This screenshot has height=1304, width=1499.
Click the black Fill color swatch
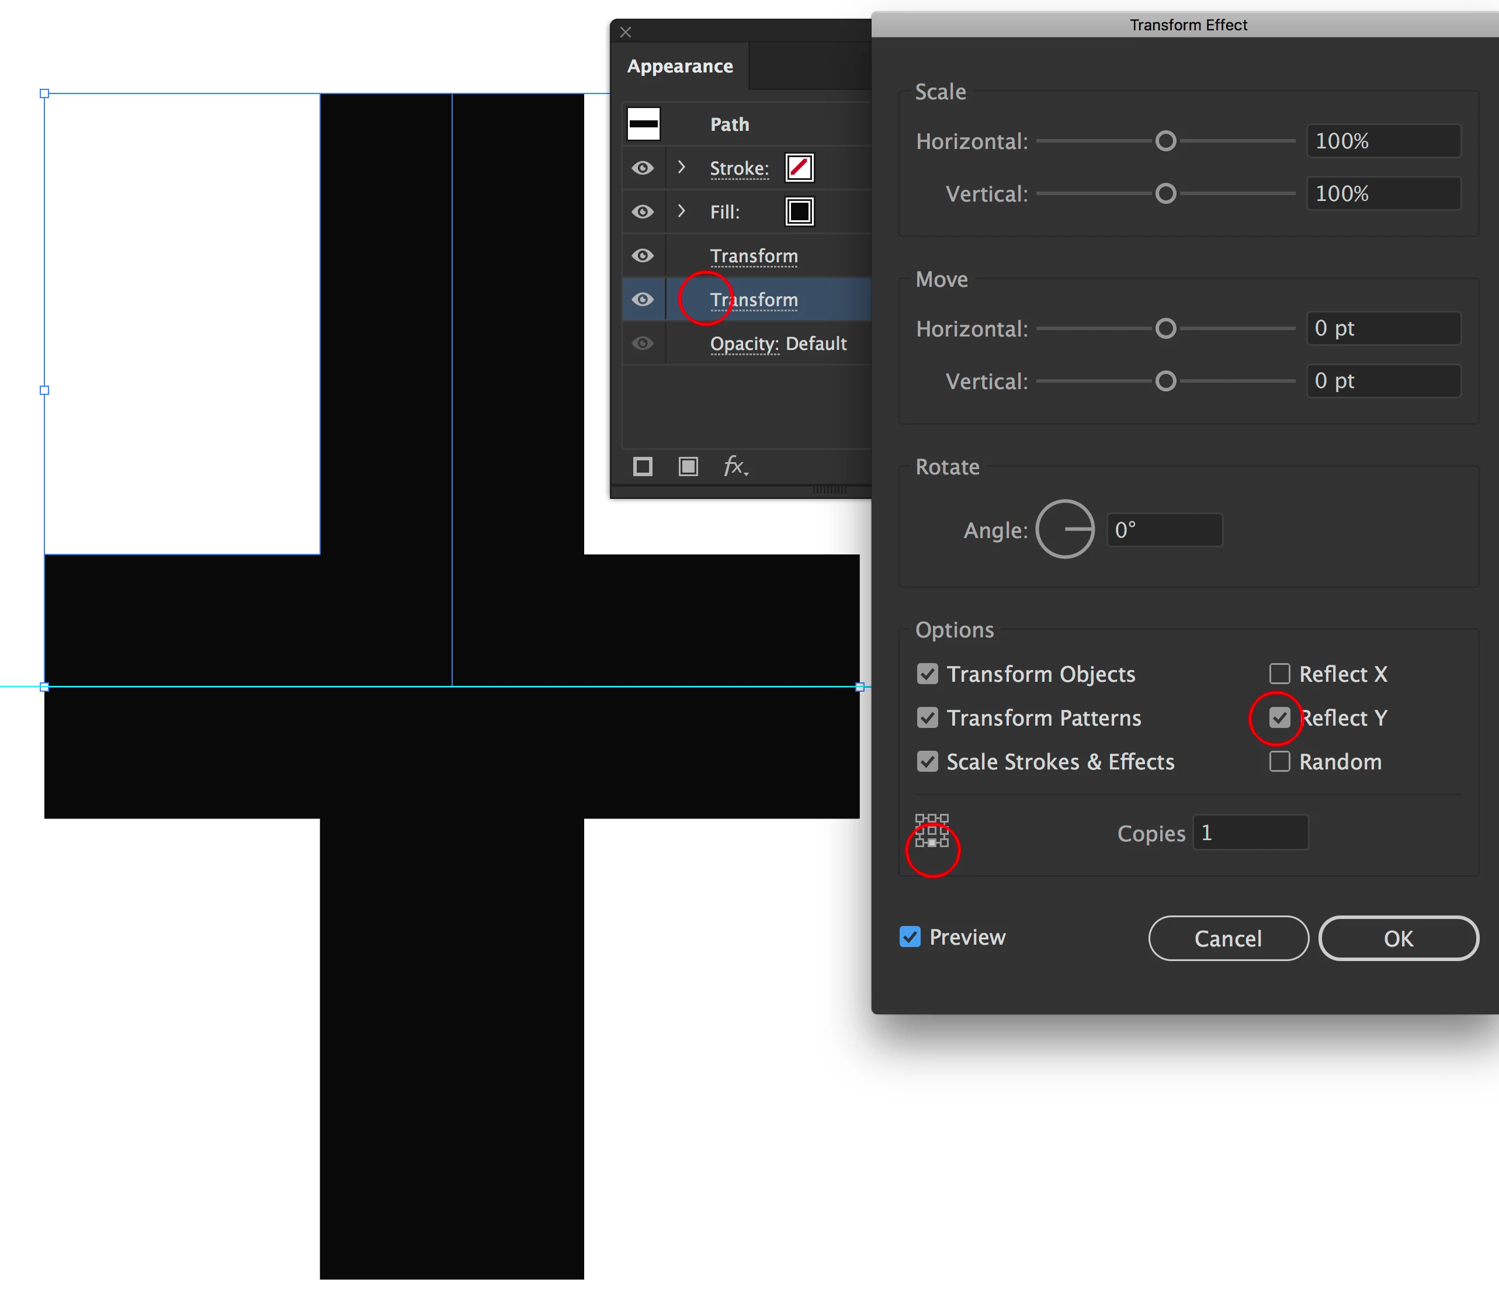point(799,211)
